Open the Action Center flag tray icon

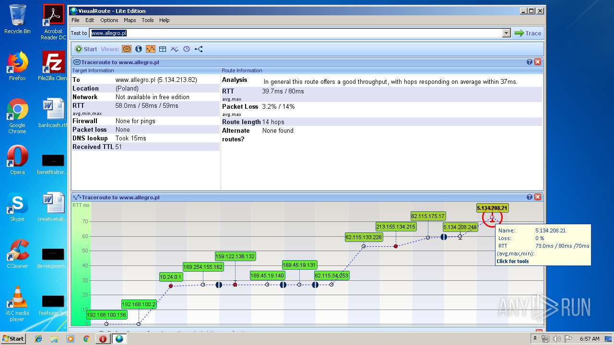point(568,339)
